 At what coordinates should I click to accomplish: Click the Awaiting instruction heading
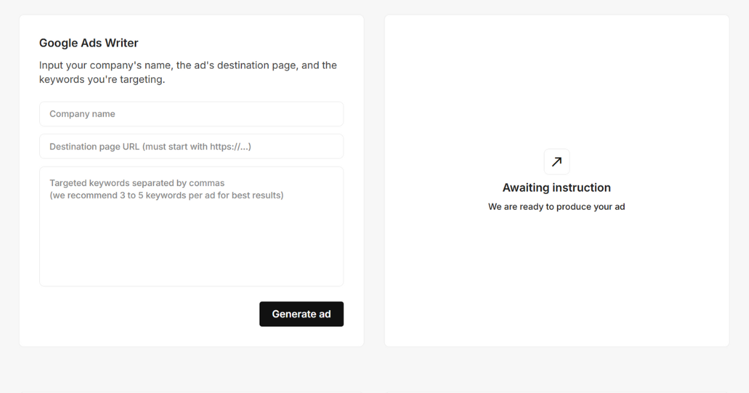coord(557,188)
